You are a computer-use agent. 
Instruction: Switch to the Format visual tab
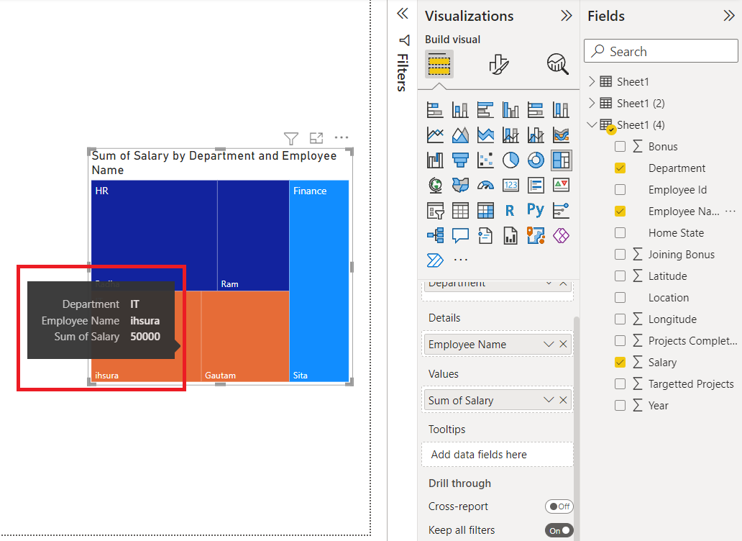[x=498, y=64]
